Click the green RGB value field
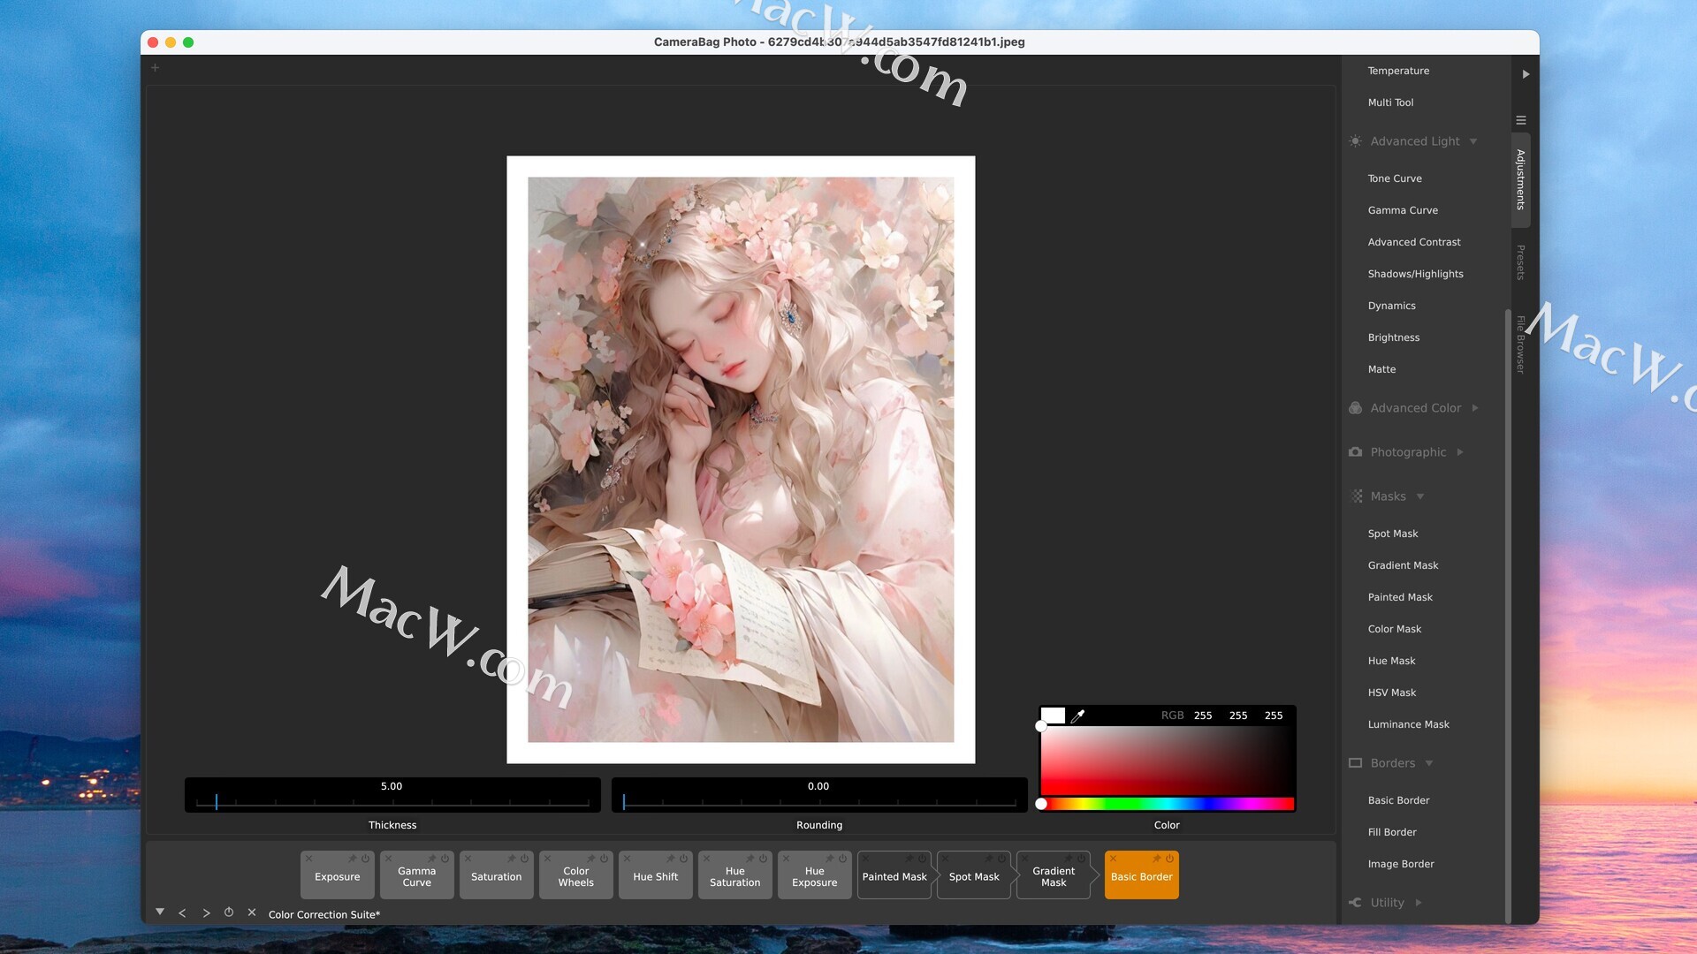The width and height of the screenshot is (1697, 954). point(1238,715)
